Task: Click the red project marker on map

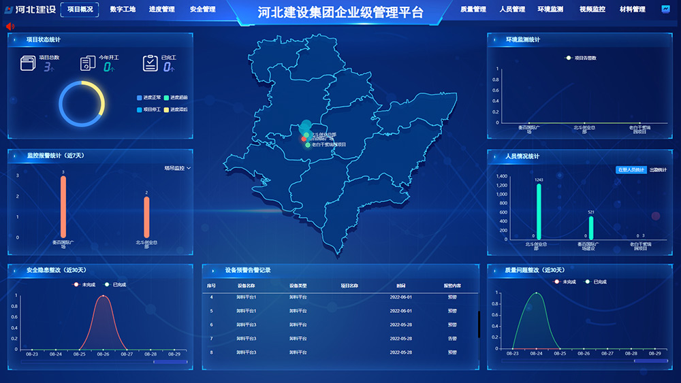Action: pyautogui.click(x=304, y=139)
